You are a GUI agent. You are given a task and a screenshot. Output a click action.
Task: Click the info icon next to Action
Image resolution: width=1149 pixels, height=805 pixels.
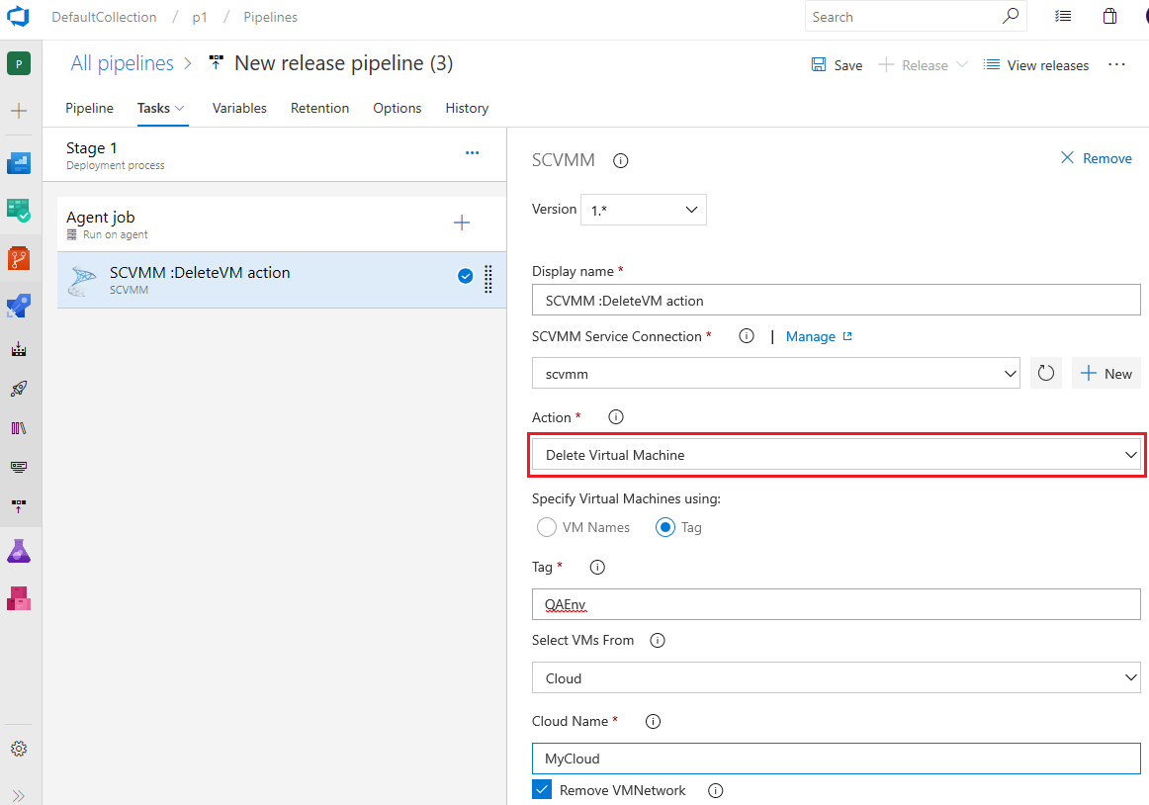point(615,416)
